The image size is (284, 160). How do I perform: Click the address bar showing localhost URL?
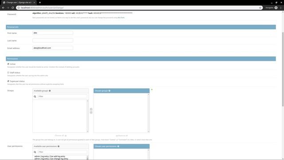click(x=138, y=8)
